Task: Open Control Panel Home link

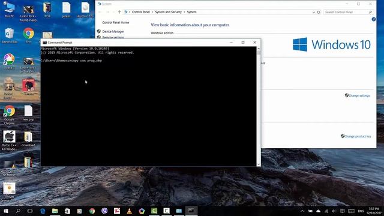Action: tap(115, 23)
